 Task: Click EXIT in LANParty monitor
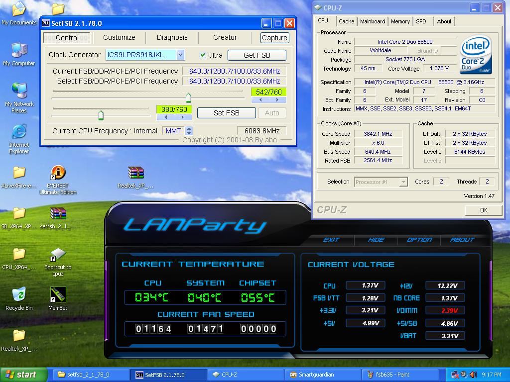click(331, 240)
